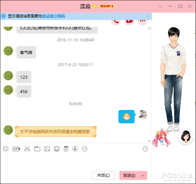The image size is (196, 184).
Task: Open the title bar chevron menu
Action: tap(160, 6)
